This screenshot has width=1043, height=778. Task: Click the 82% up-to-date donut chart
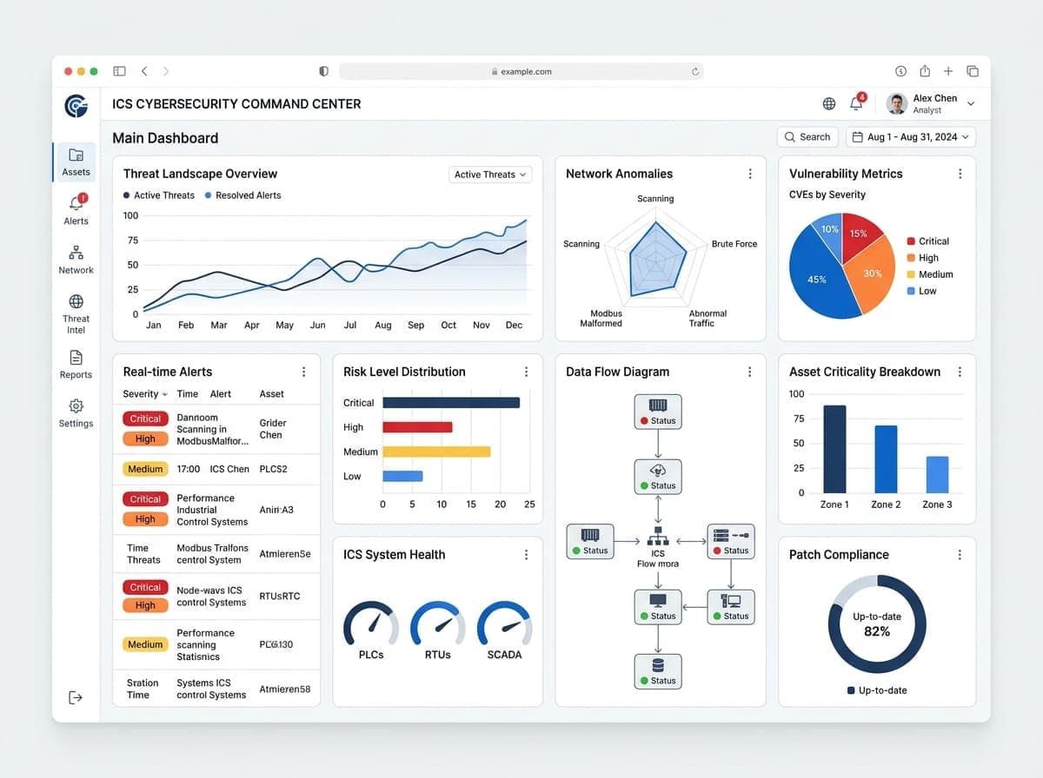coord(877,624)
